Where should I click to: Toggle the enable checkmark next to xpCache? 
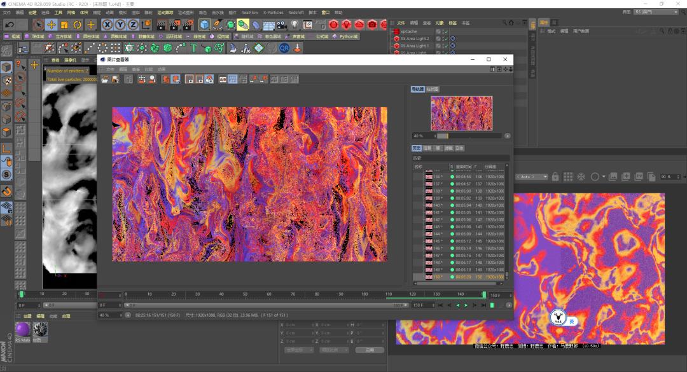click(x=445, y=31)
